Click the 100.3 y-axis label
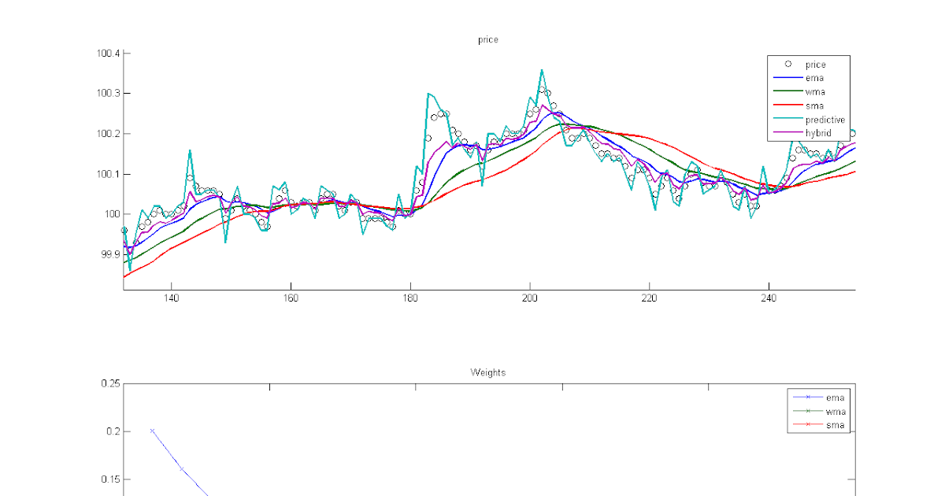Screen dimensions: 945x496 [108, 93]
